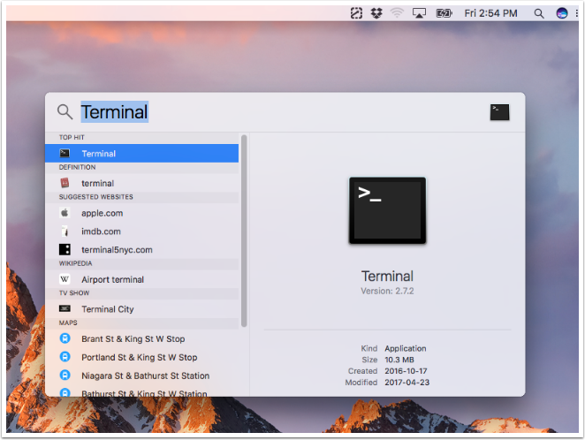Open the Dropbox menu bar icon
585x440 pixels.
[x=376, y=13]
